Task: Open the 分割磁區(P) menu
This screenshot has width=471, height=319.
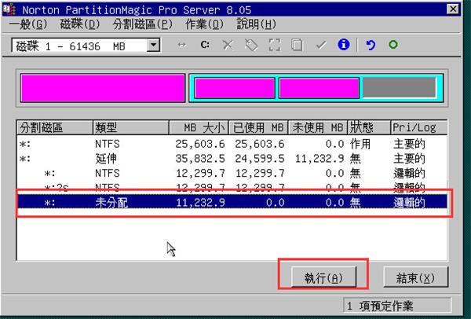Action: tap(143, 24)
